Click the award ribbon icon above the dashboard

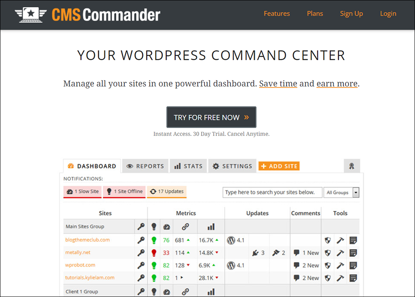pos(352,166)
